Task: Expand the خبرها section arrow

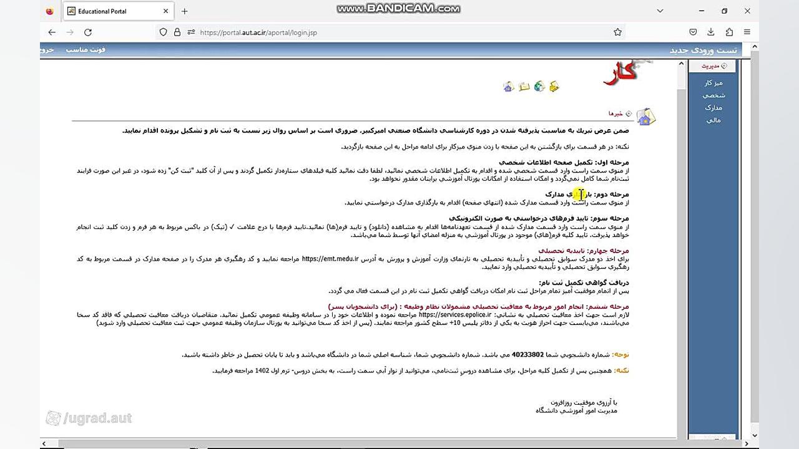Action: (629, 114)
